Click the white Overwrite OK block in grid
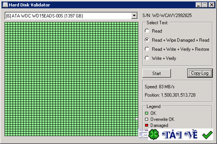The height and width of the screenshot is (144, 217). 137,119
